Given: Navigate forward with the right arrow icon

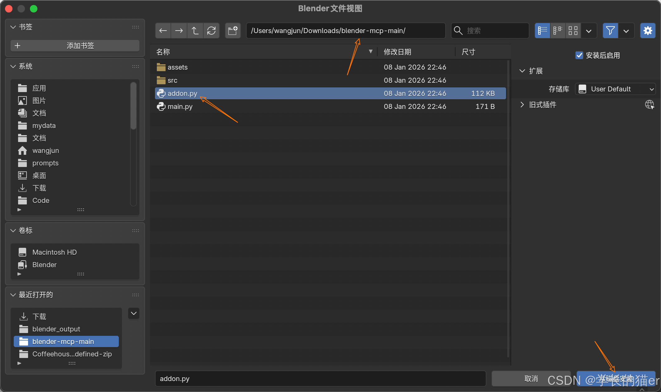Looking at the screenshot, I should (179, 31).
